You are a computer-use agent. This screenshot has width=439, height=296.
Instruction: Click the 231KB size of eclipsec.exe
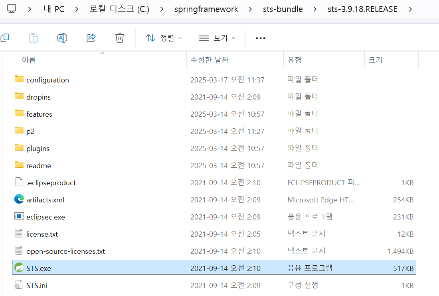pos(403,217)
